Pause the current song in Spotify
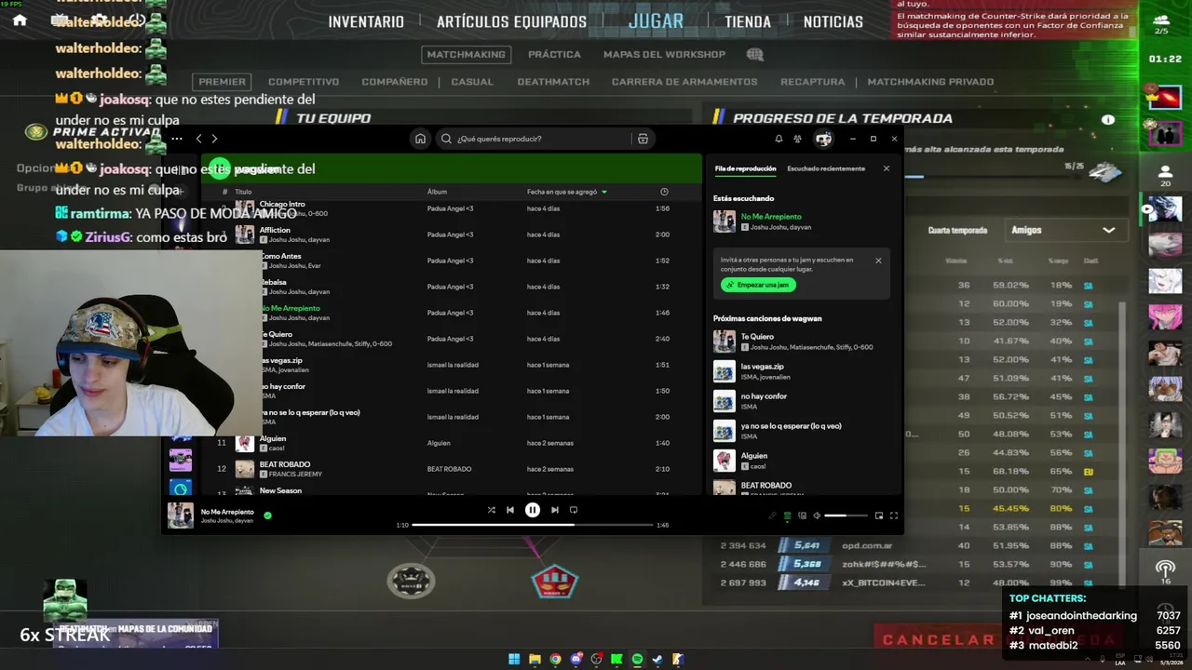 tap(532, 510)
